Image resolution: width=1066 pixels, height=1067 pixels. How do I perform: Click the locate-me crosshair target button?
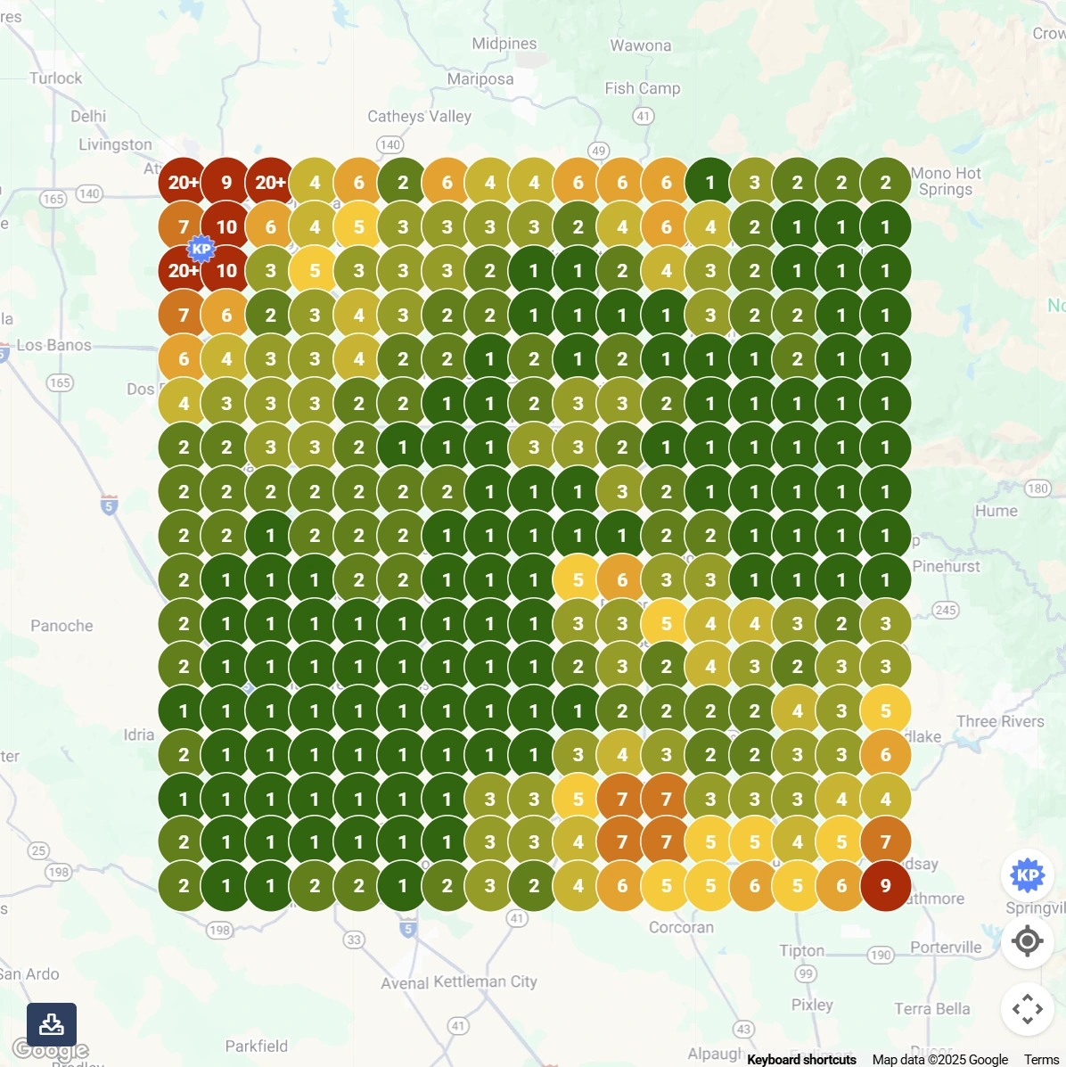pos(1027,941)
